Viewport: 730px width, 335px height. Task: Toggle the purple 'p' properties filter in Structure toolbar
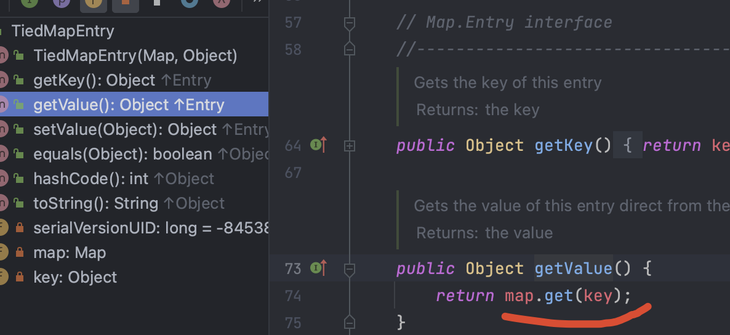[61, 2]
